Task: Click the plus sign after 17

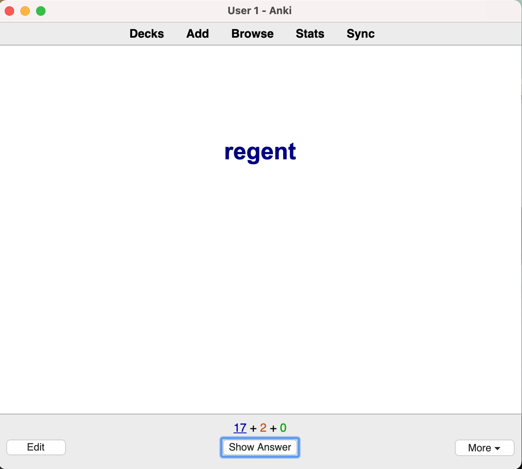Action: click(253, 428)
